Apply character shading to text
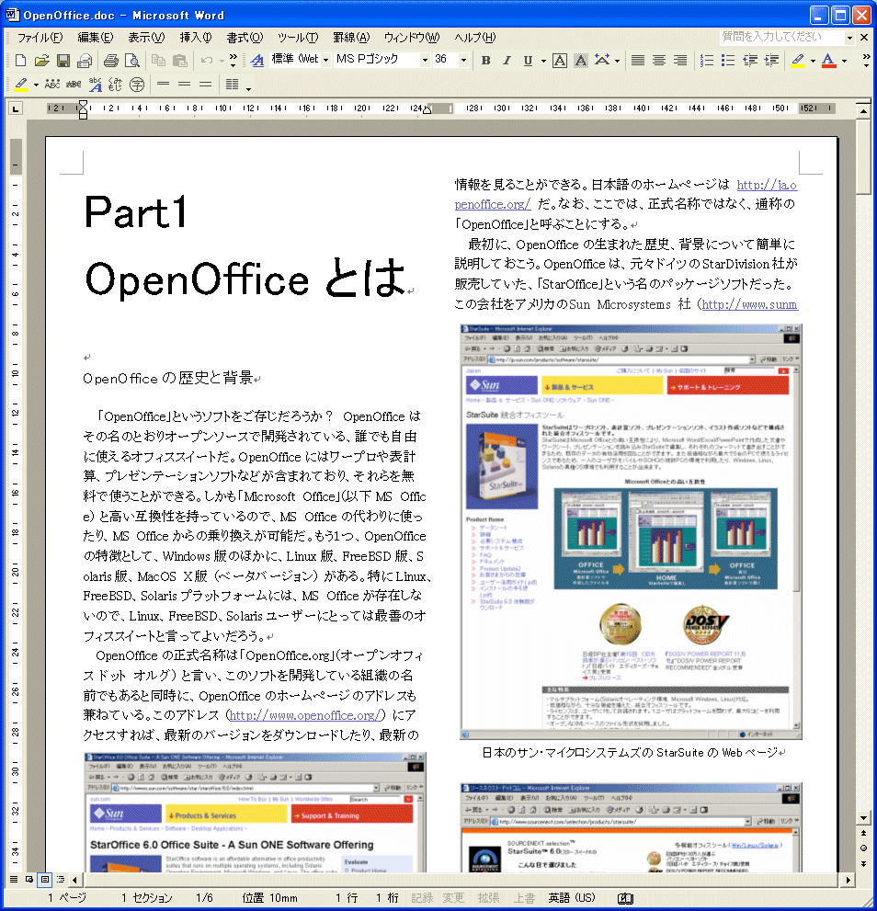This screenshot has width=877, height=911. tap(581, 60)
